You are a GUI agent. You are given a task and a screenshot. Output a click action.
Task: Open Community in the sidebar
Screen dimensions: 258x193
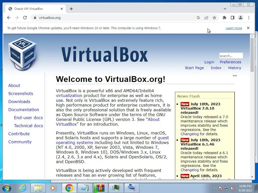(x=20, y=142)
